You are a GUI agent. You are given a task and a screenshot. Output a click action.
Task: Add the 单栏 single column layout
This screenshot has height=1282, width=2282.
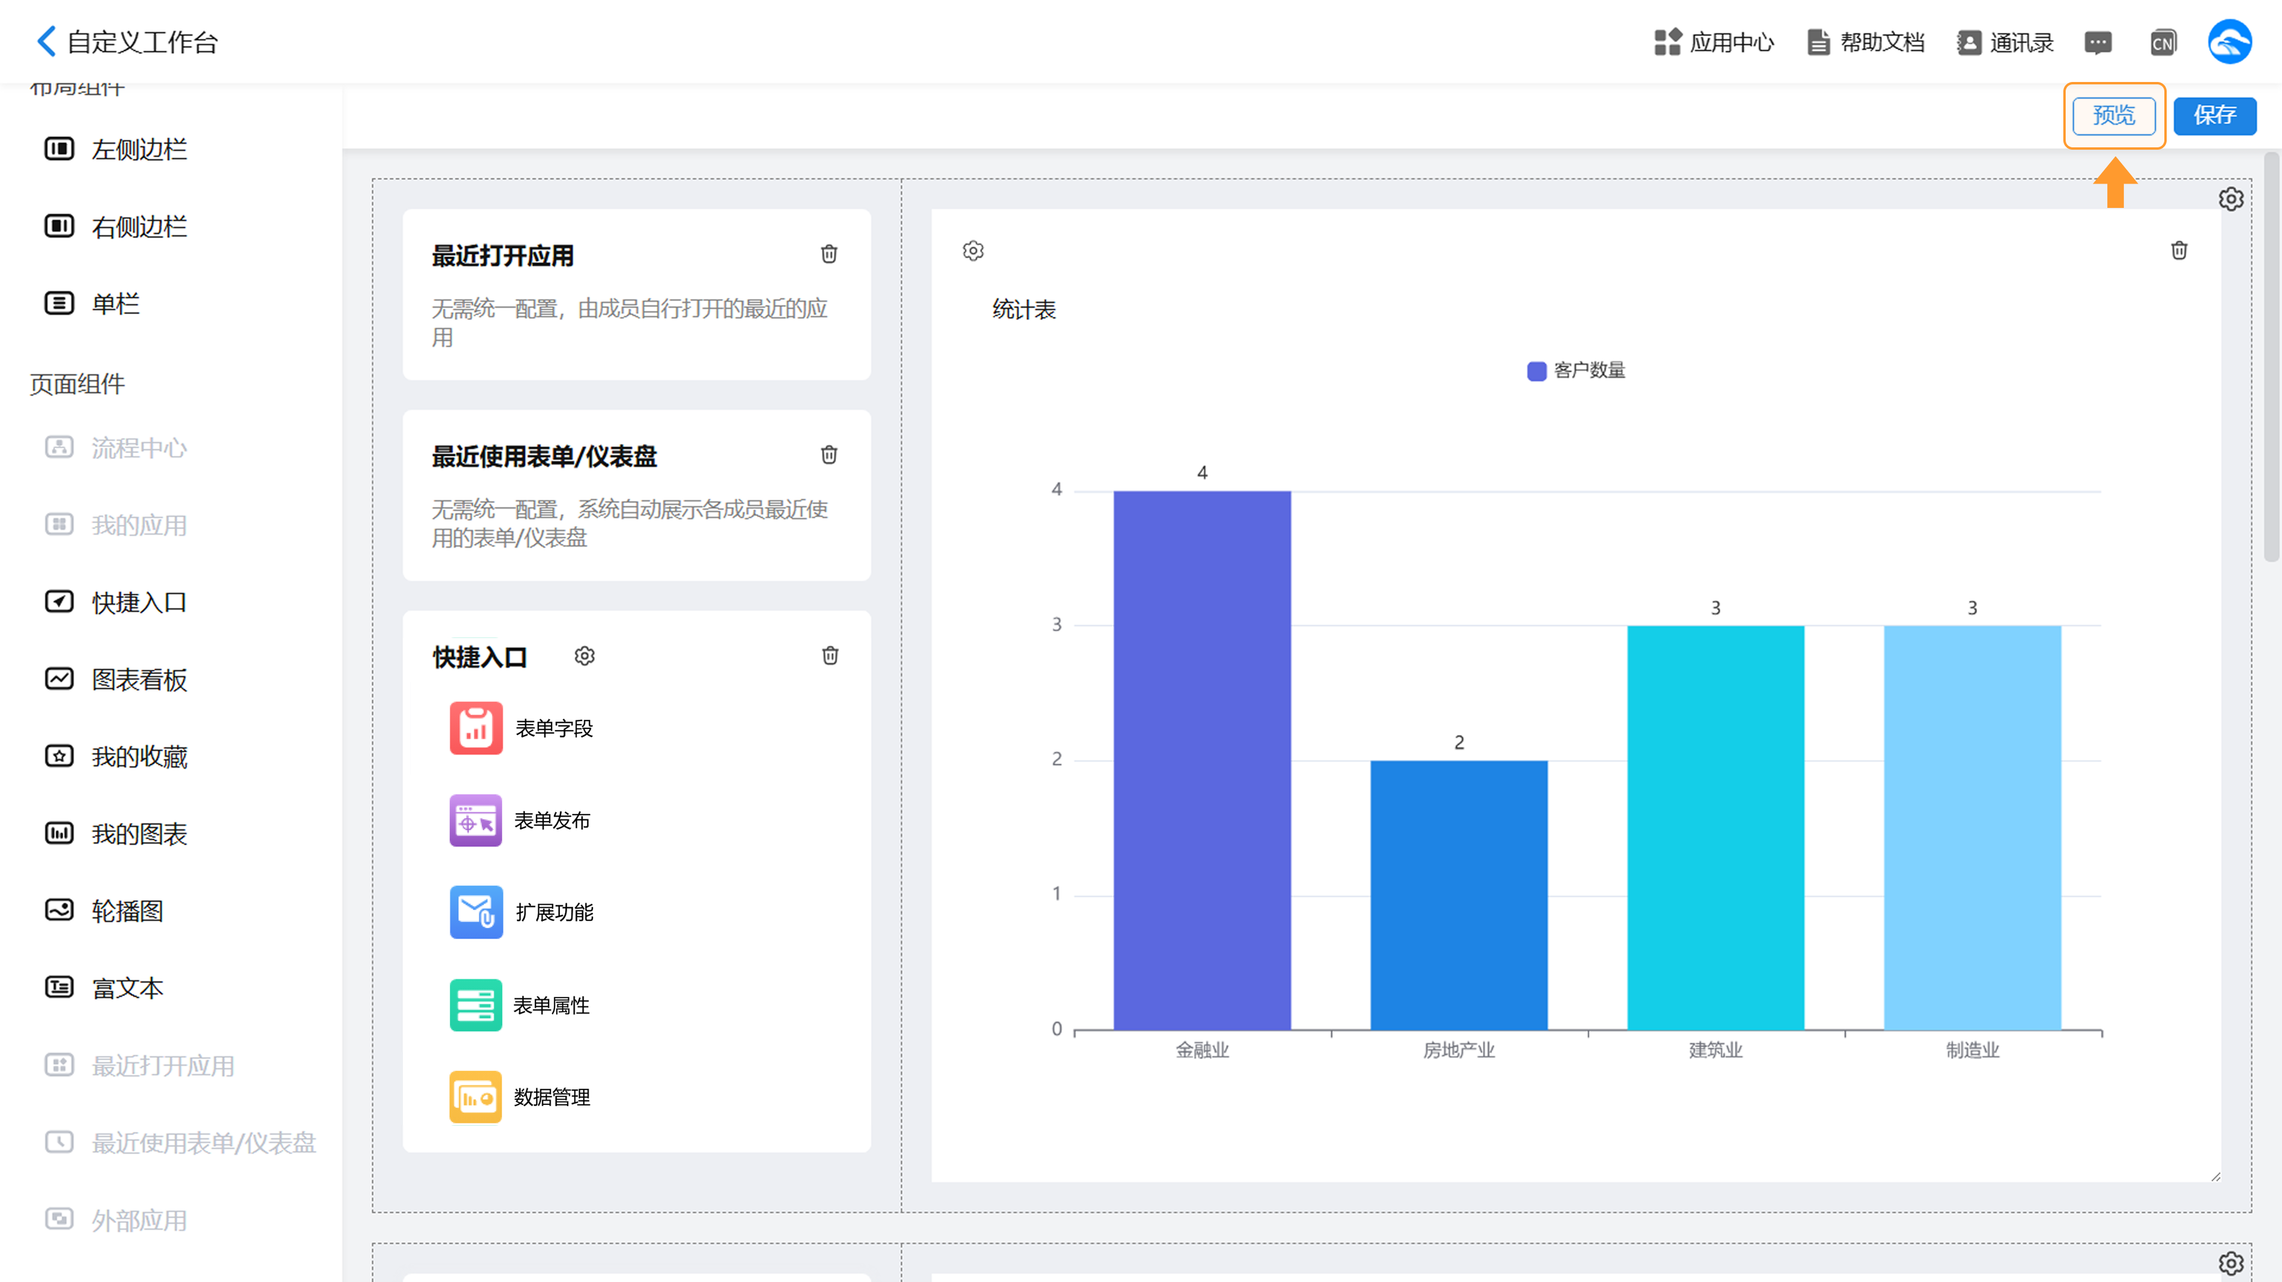click(x=92, y=304)
